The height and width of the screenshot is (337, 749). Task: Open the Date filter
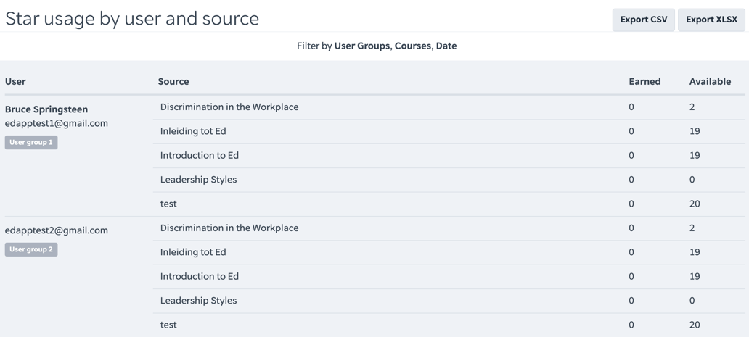[x=446, y=46]
